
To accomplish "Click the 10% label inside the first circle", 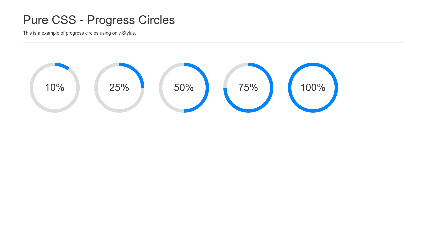I will point(55,88).
